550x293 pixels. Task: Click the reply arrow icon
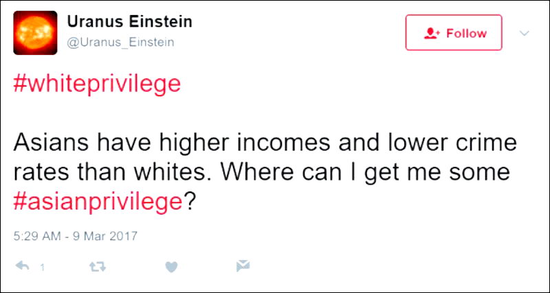[x=22, y=266]
